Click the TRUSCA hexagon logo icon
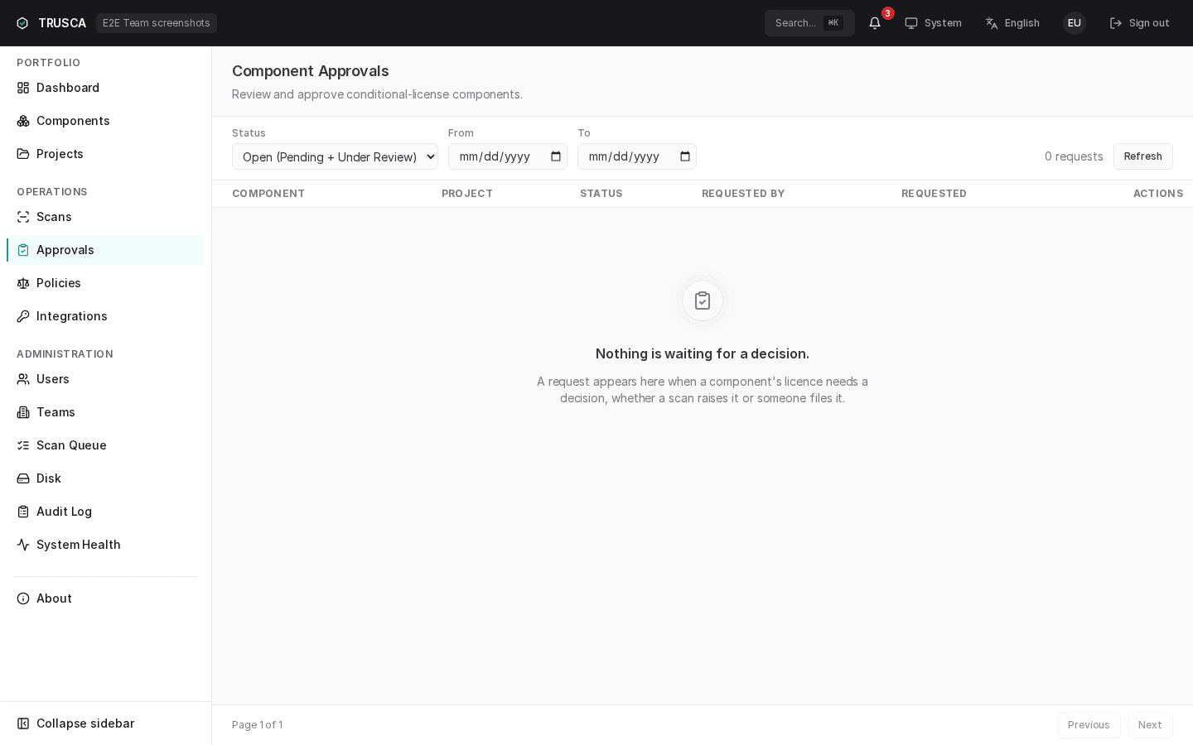The width and height of the screenshot is (1193, 745). click(22, 23)
